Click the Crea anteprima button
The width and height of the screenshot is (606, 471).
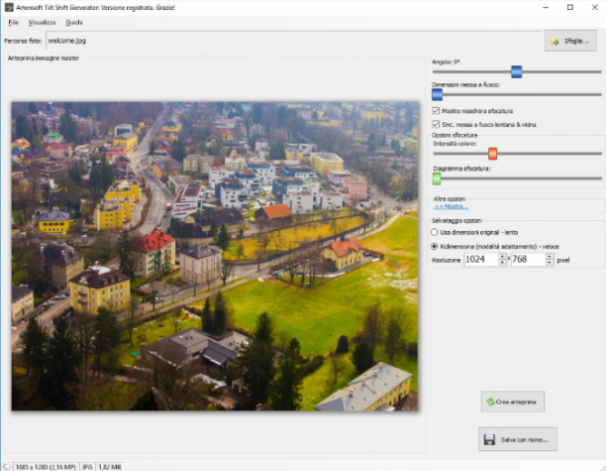click(x=513, y=402)
